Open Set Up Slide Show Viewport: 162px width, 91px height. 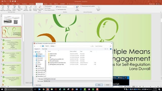(26, 8)
